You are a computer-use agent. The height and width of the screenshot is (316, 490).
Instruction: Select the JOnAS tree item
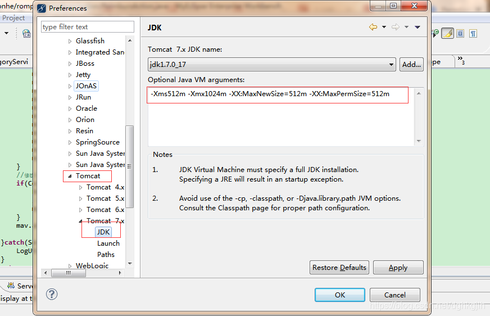86,86
